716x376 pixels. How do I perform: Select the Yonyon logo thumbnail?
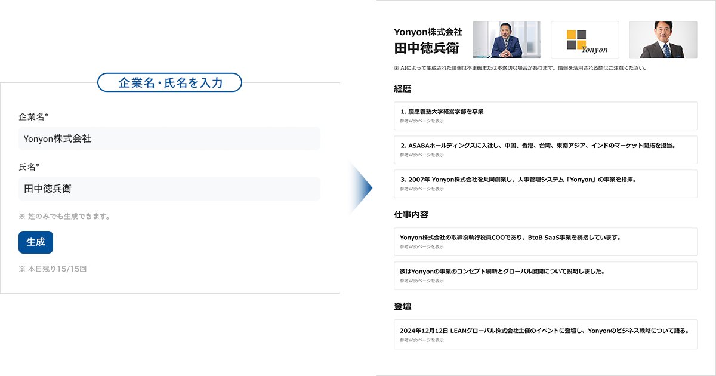click(585, 39)
